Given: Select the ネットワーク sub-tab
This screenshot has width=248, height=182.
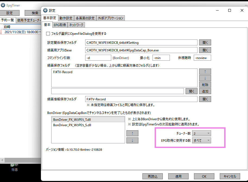Looking at the screenshot, I should point(76,25).
